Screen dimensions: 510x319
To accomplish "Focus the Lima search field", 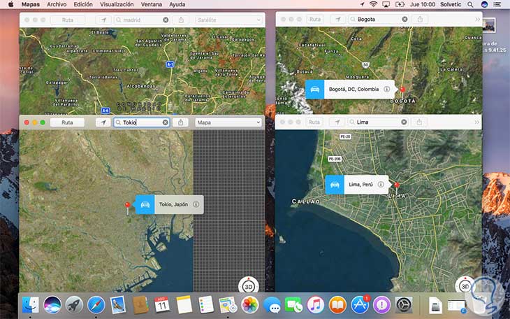I will (378, 122).
